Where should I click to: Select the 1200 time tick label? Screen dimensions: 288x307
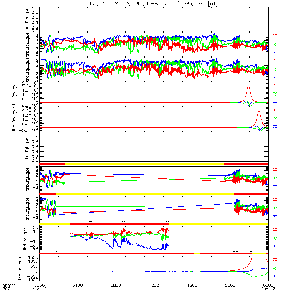pyautogui.click(x=154, y=285)
